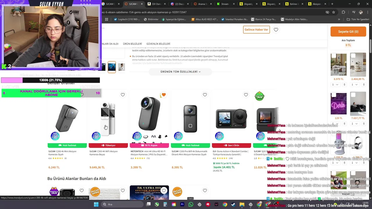The image size is (372, 209).
Task: Open the Ürün Bilgileri tab
Action: pos(133,44)
